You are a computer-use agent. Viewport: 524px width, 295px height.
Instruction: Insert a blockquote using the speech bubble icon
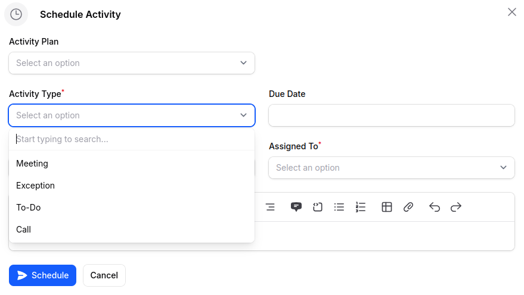click(x=296, y=207)
